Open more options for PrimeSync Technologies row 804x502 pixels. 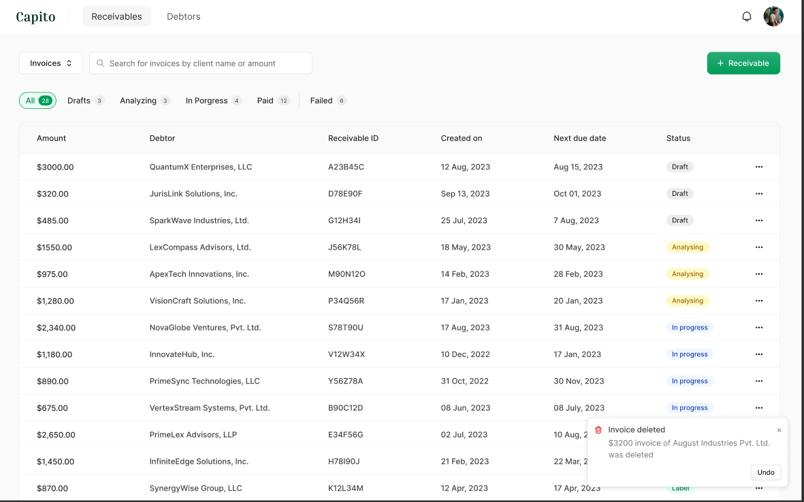pyautogui.click(x=759, y=381)
